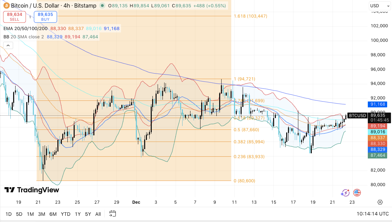Open the USD currency dropdown

(378, 6)
